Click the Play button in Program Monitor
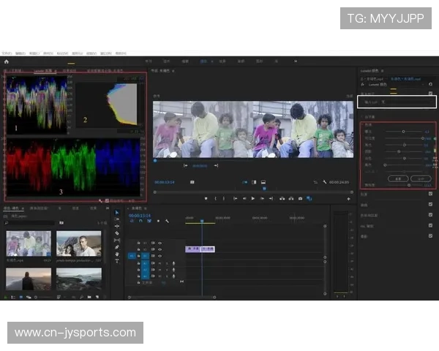This screenshot has width=439, height=351. 253,198
